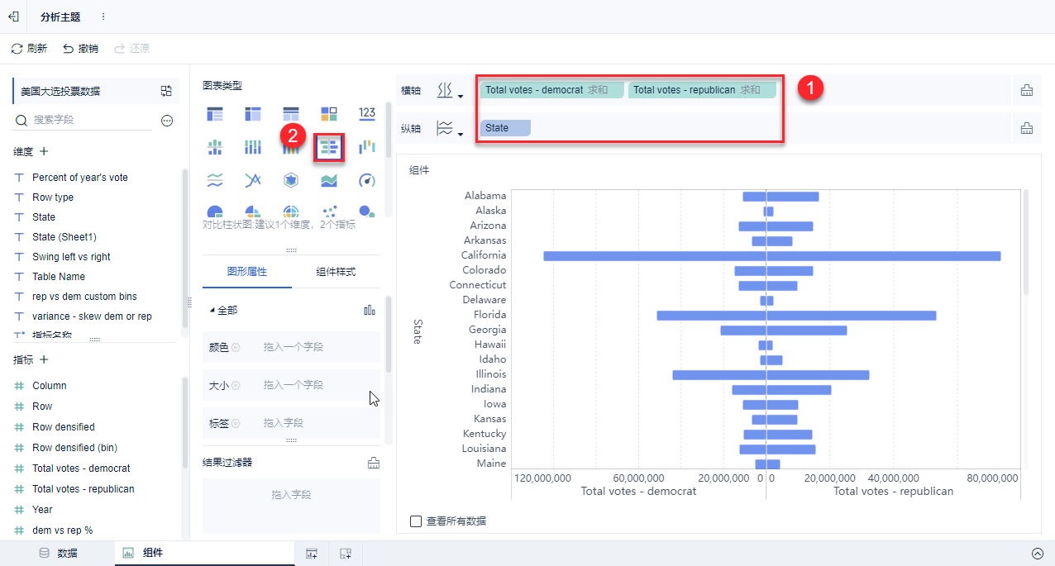1055x566 pixels.
Task: Click the 撤销 undo button
Action: pyautogui.click(x=80, y=49)
